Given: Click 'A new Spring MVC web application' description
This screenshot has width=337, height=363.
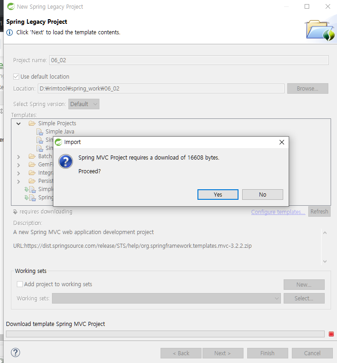Looking at the screenshot, I should click(x=83, y=232).
